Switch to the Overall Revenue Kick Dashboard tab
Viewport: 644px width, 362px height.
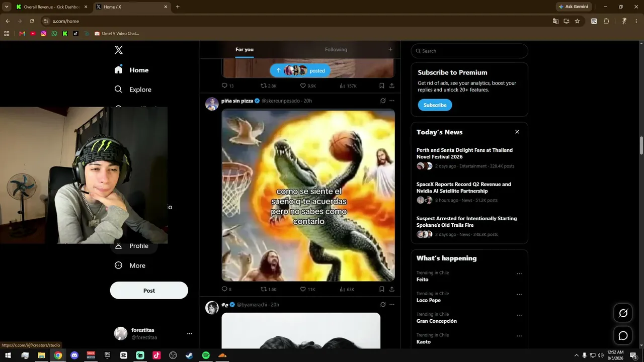point(51,7)
